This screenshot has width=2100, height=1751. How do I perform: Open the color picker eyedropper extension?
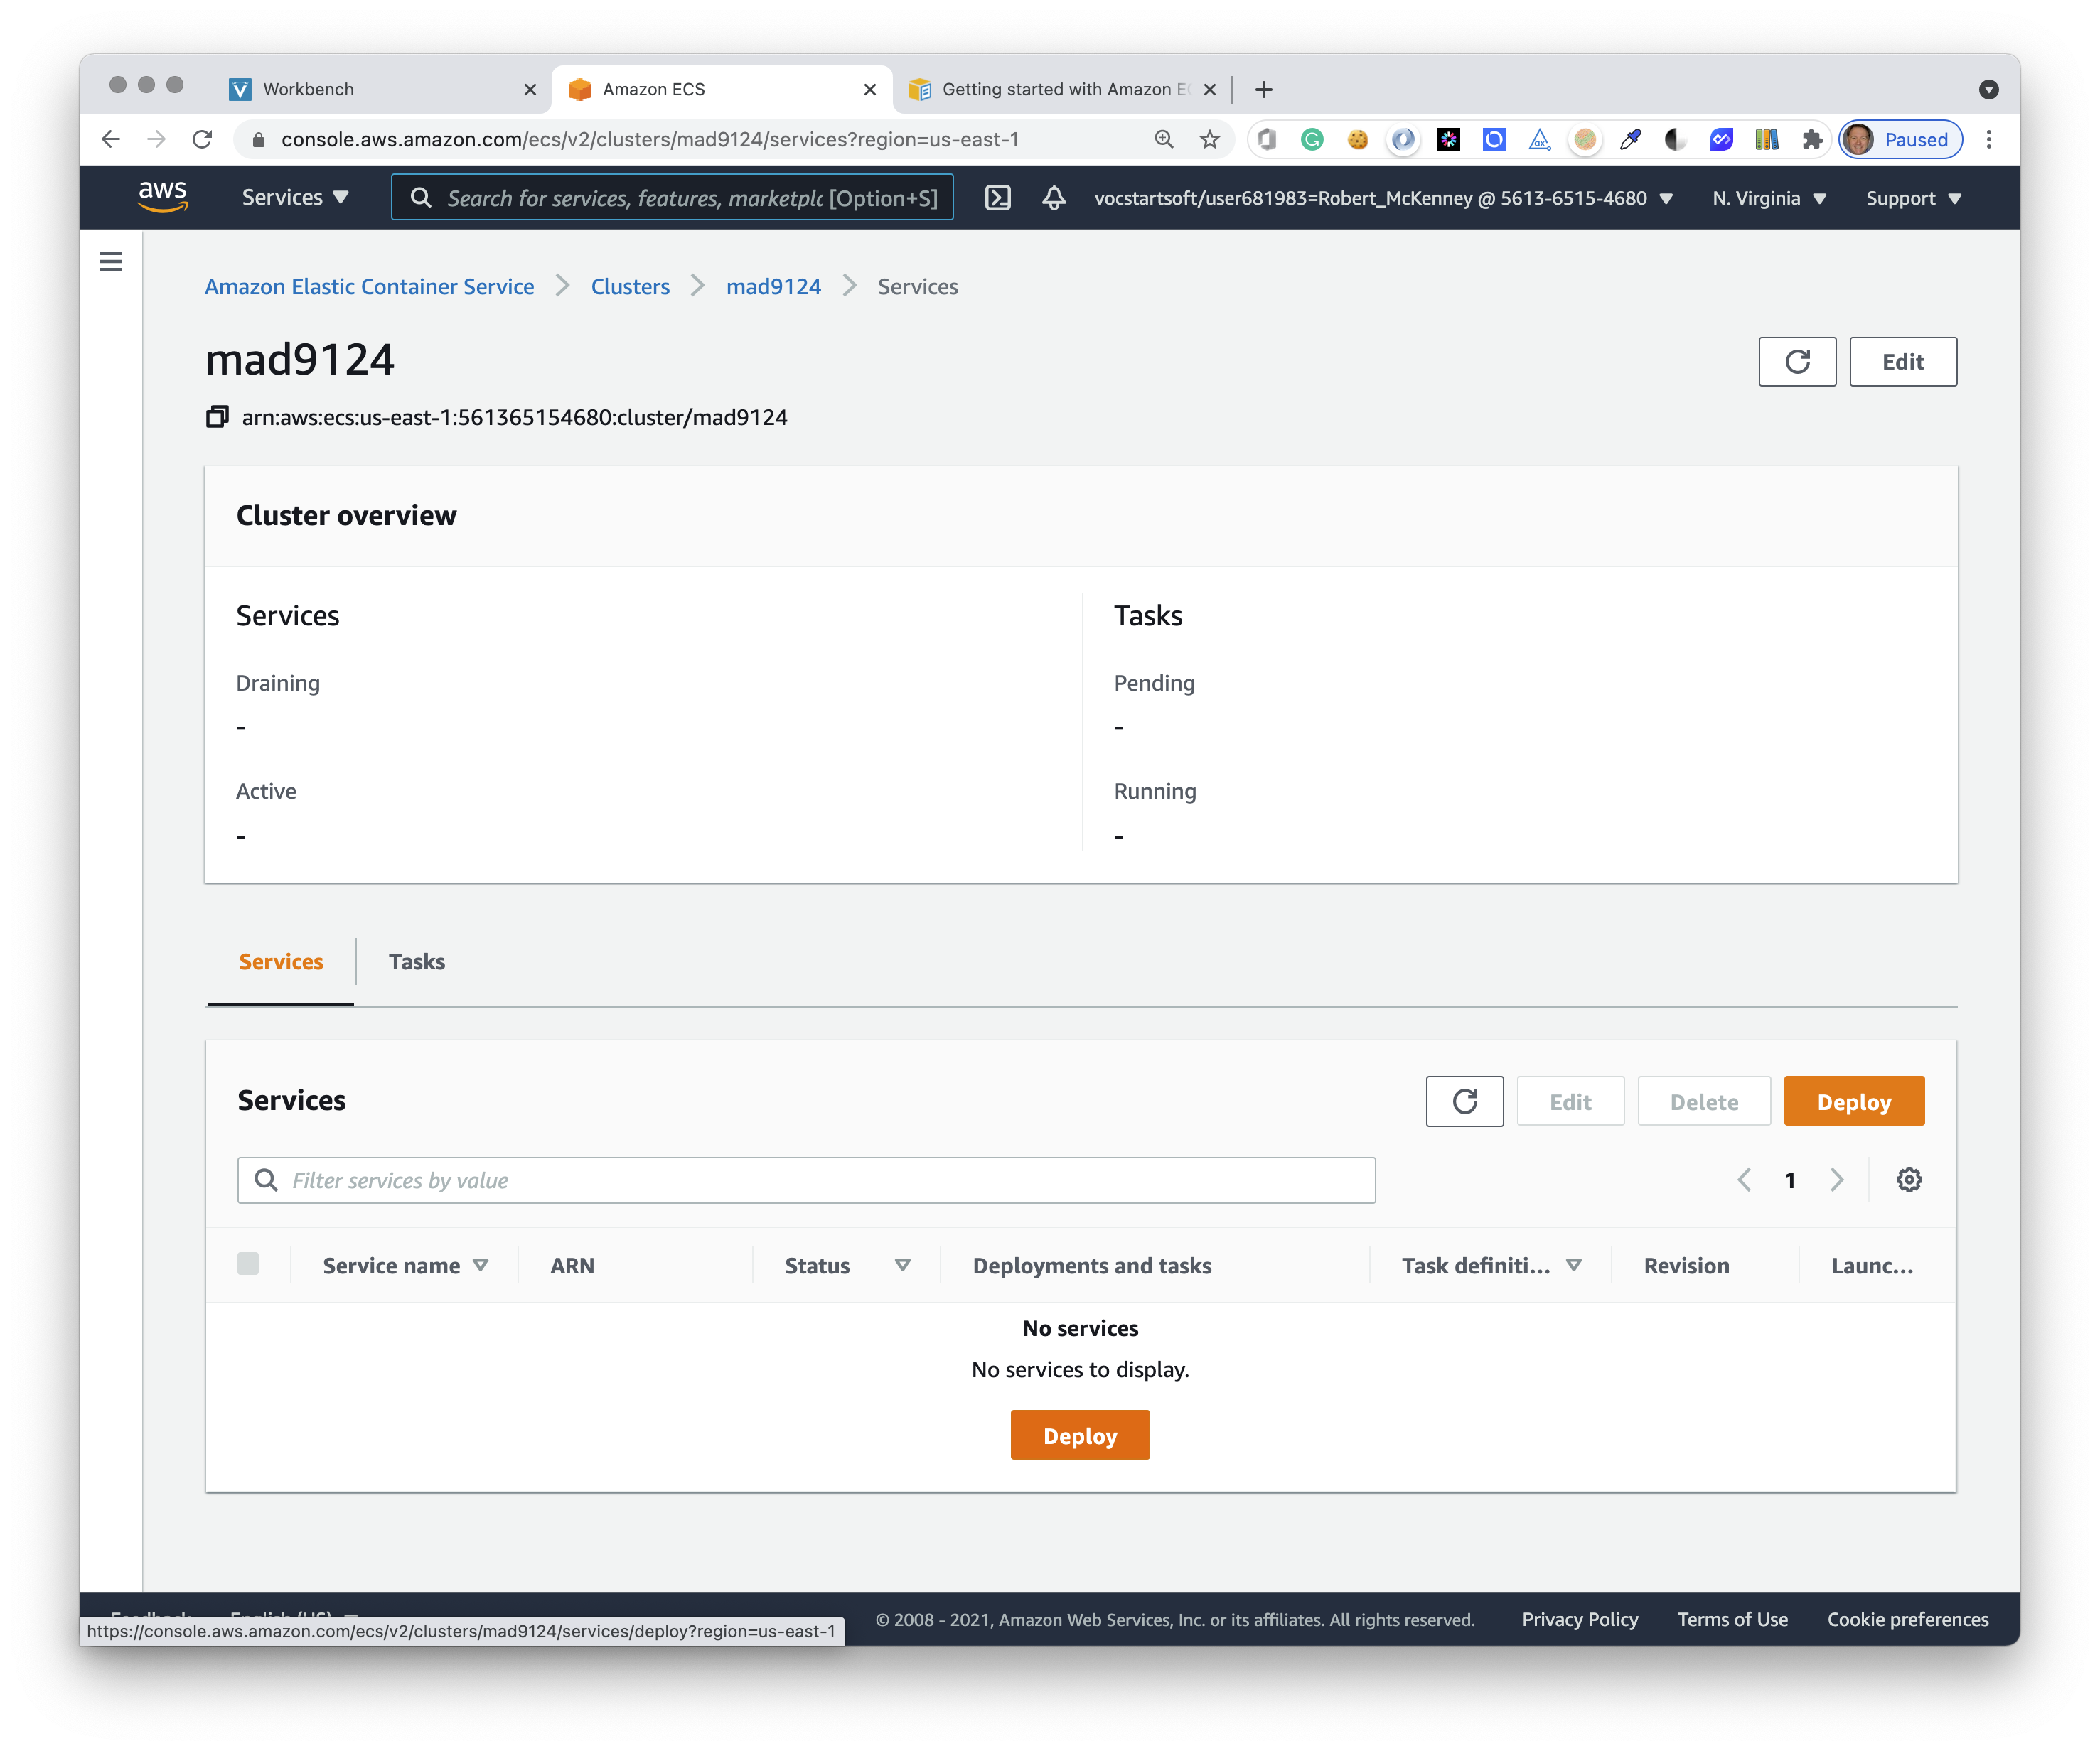(1630, 140)
